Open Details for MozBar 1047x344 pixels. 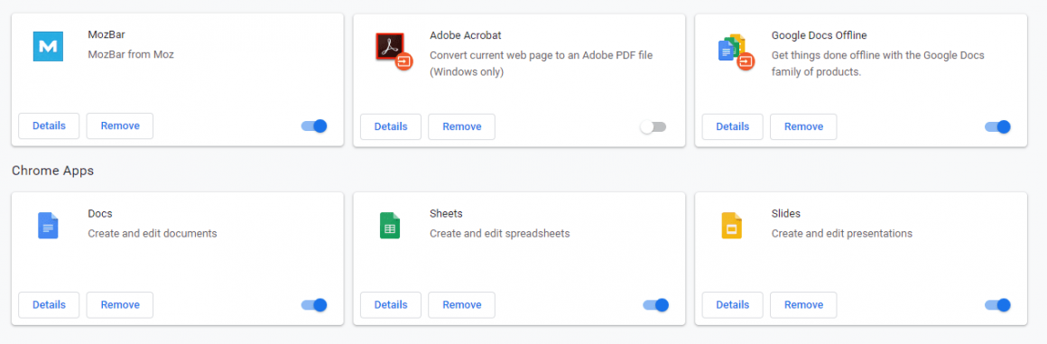(49, 126)
